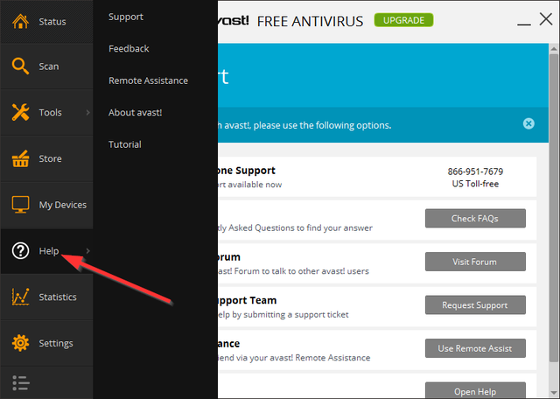Click the Help question mark icon
560x399 pixels.
[x=20, y=251]
